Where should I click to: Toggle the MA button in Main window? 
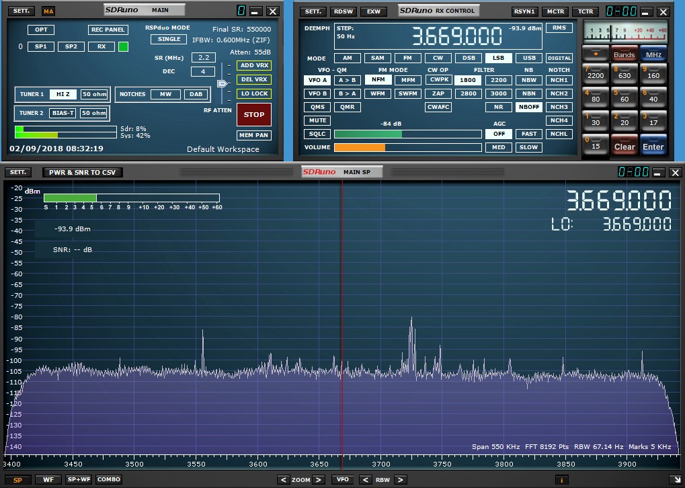pos(48,11)
